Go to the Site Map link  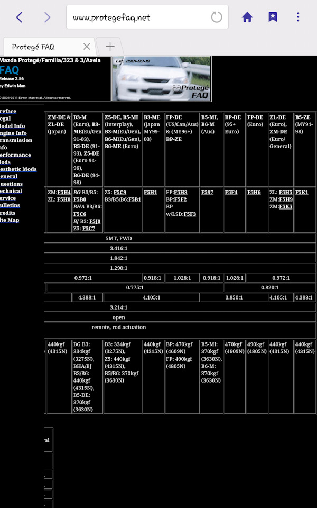point(10,220)
